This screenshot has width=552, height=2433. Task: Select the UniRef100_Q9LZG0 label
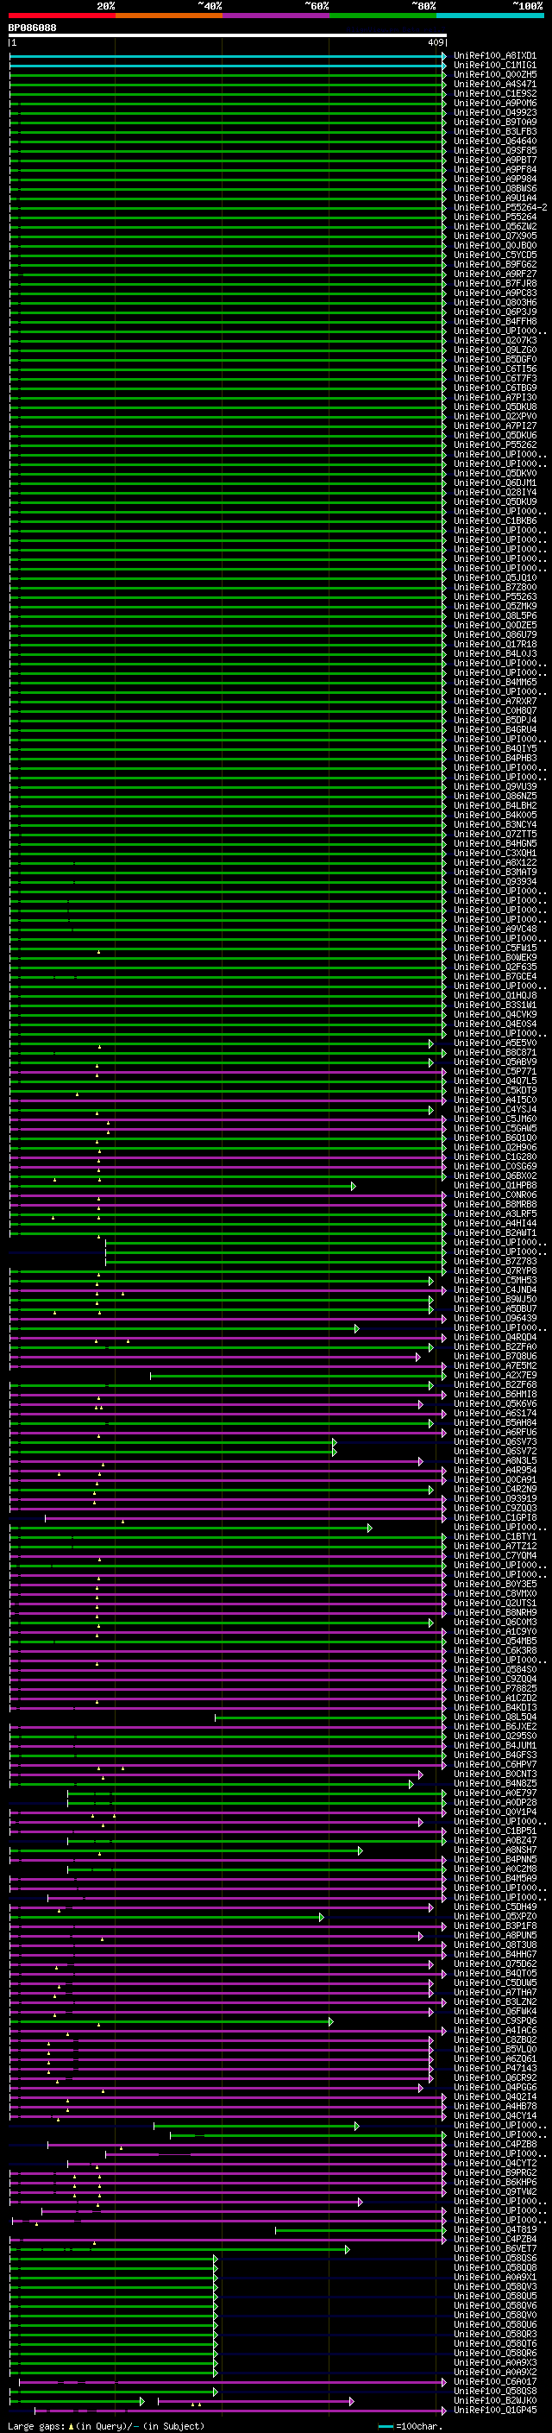(x=495, y=350)
